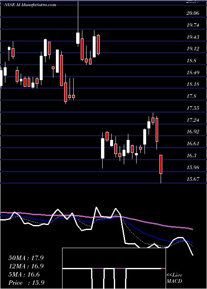Click the 18.8 price axis label
207x289 pixels.
(x=191, y=61)
